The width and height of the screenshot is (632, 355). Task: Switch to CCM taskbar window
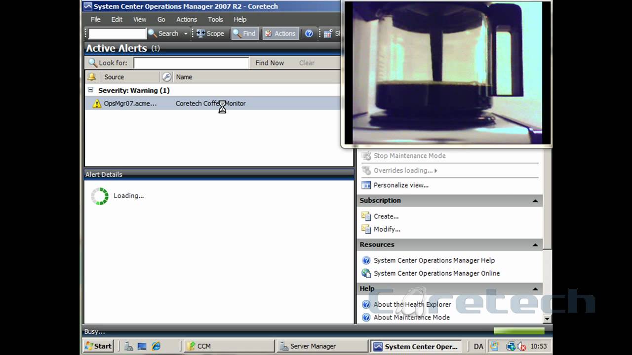click(x=229, y=346)
